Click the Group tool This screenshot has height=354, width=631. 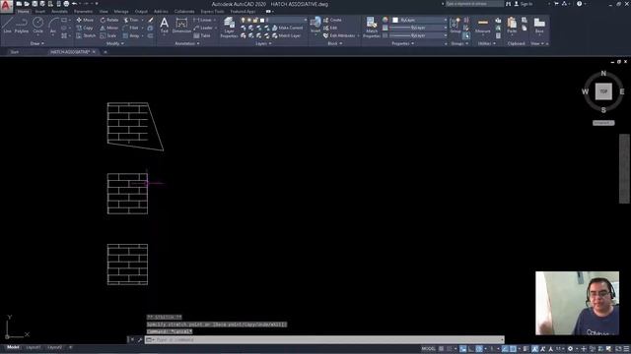pos(456,25)
